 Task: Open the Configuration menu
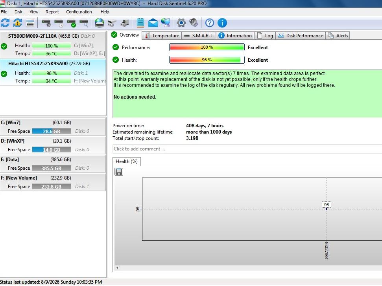(79, 12)
